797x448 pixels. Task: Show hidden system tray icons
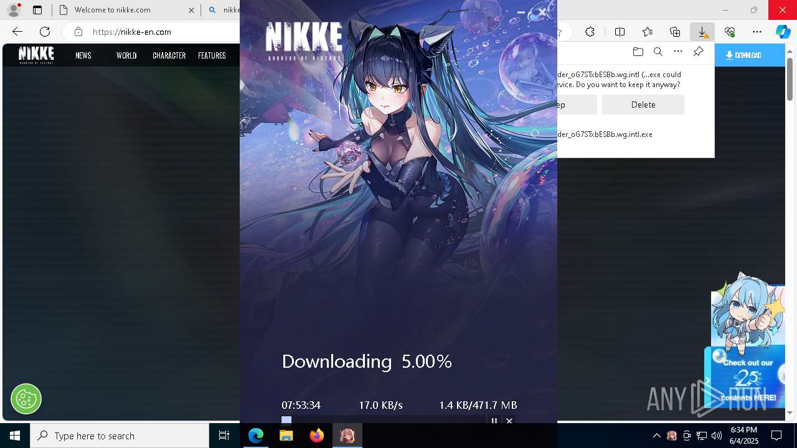click(x=656, y=436)
